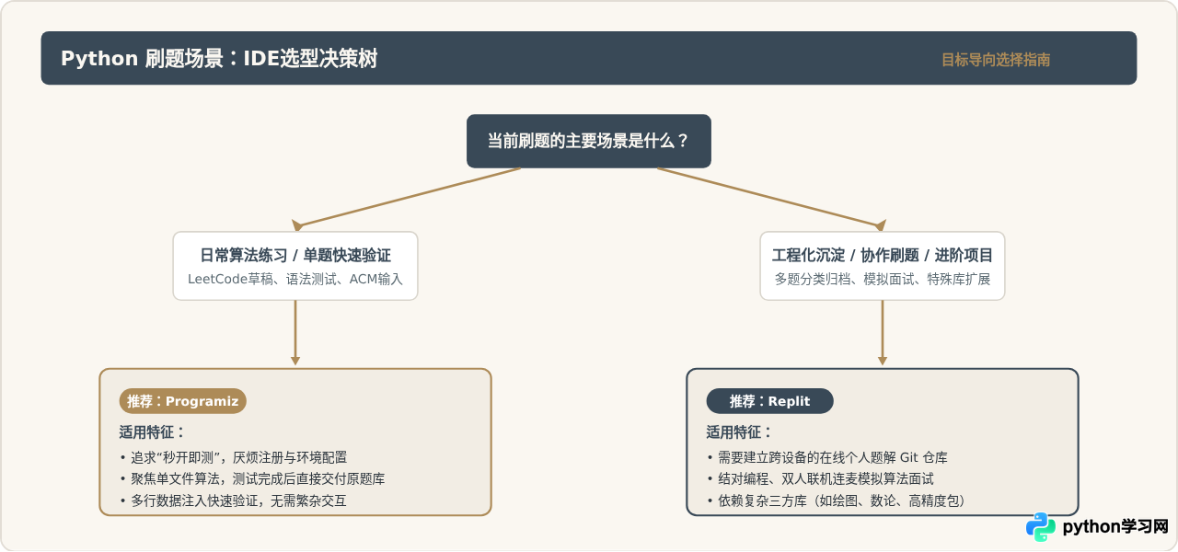Click the title 'Python 刷题场景：IDE选型决策树'

tap(219, 59)
